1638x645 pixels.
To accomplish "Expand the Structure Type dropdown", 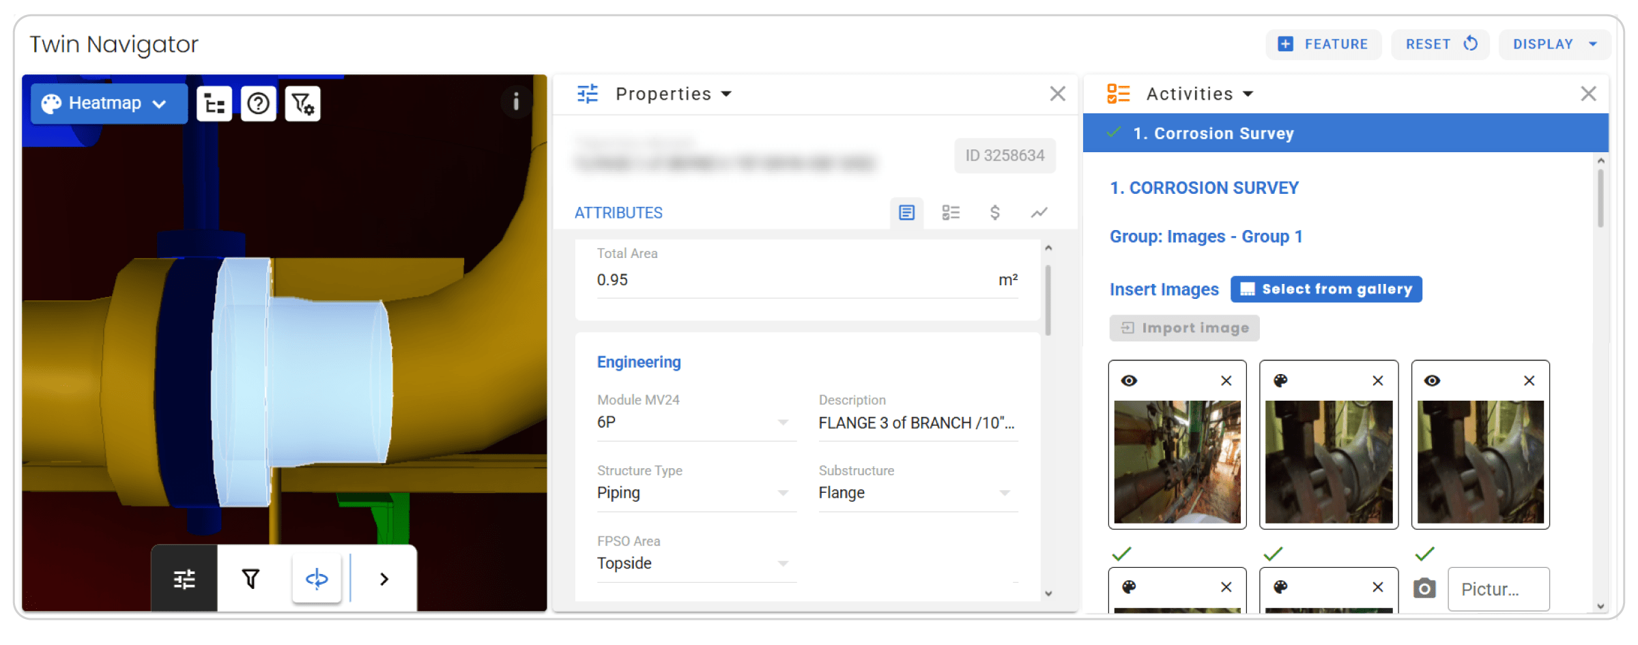I will pyautogui.click(x=783, y=493).
